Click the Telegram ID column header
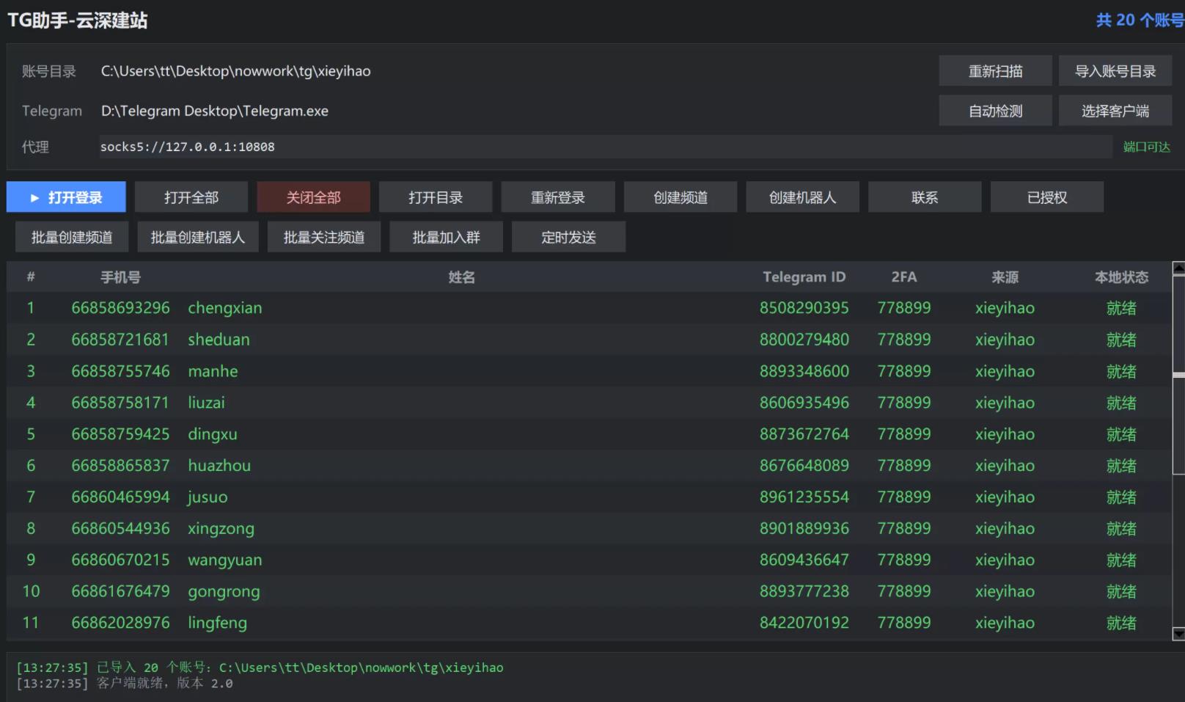 click(x=804, y=277)
